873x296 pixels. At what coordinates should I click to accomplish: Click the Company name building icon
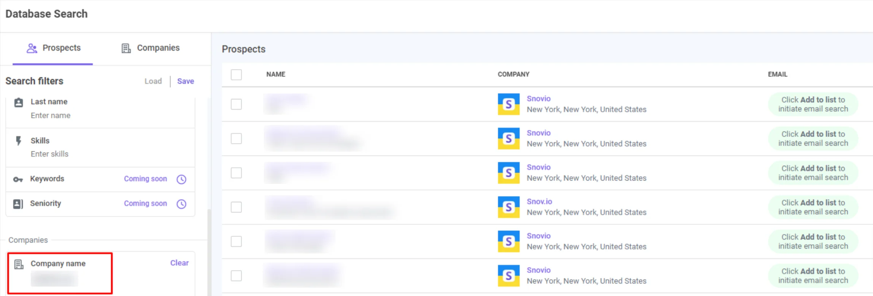tap(19, 264)
